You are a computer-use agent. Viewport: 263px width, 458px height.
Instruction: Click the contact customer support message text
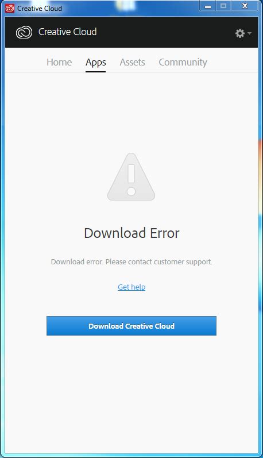click(x=131, y=261)
